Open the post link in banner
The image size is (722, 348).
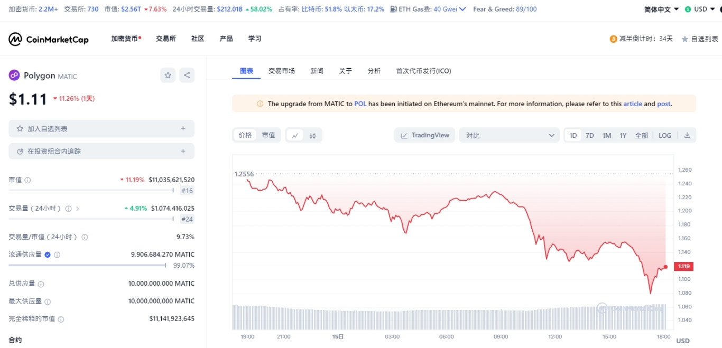[664, 104]
